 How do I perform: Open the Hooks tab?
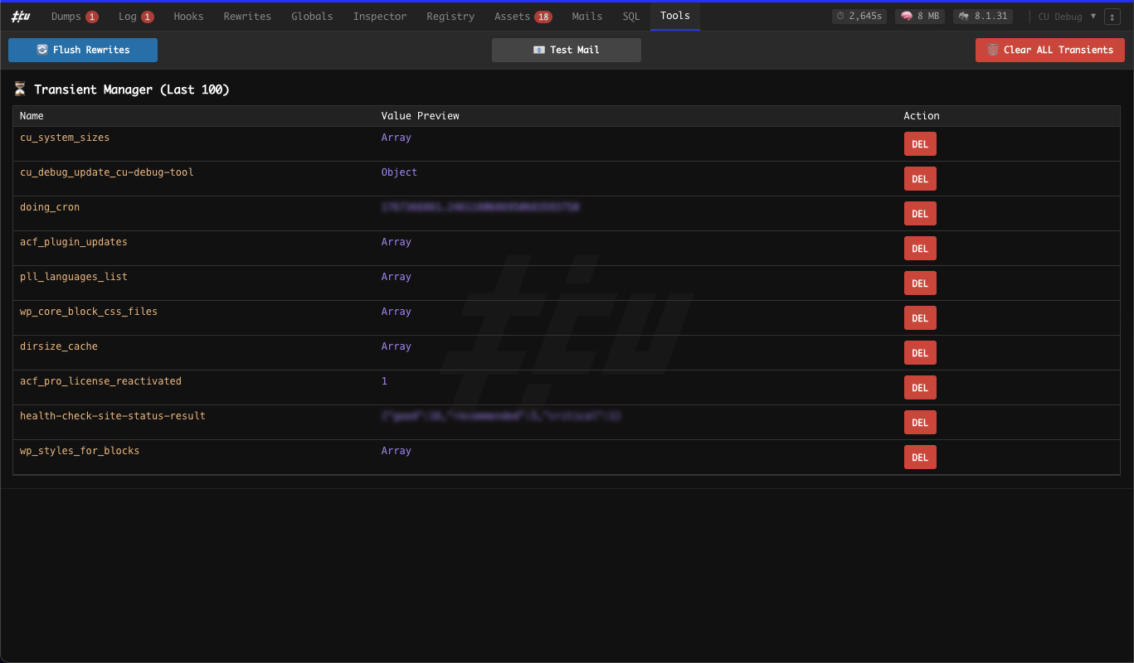[188, 16]
